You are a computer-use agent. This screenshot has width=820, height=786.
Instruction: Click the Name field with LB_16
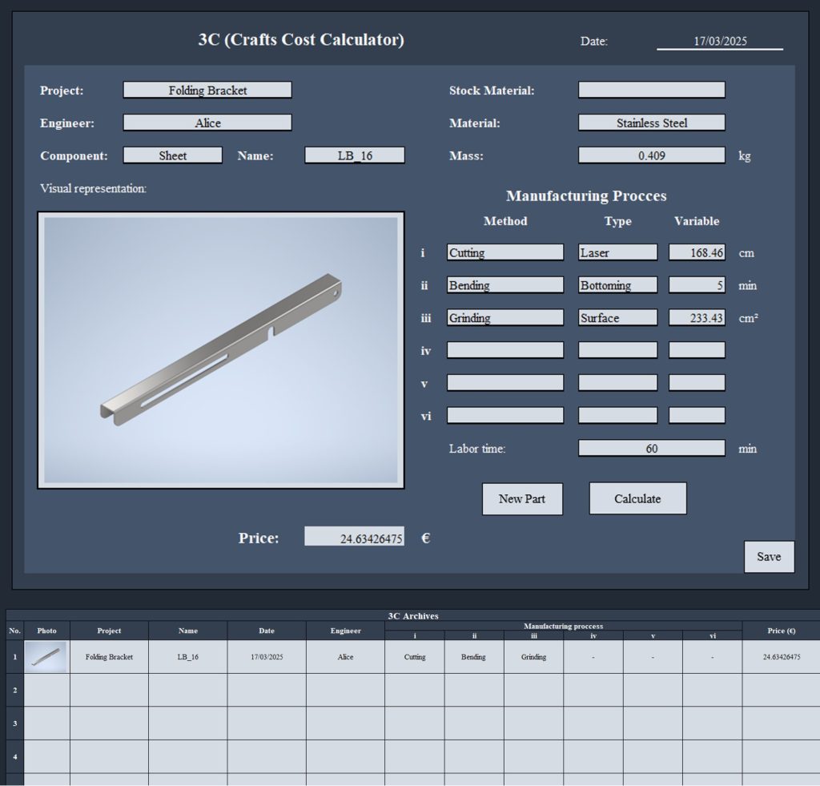click(x=354, y=156)
